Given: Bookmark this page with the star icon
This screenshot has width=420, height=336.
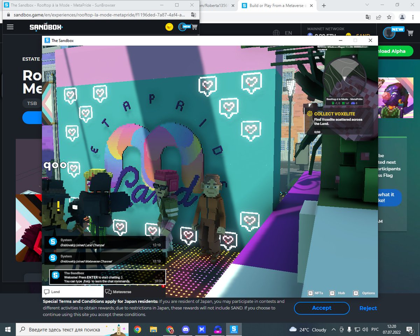Looking at the screenshot, I should coord(389,17).
